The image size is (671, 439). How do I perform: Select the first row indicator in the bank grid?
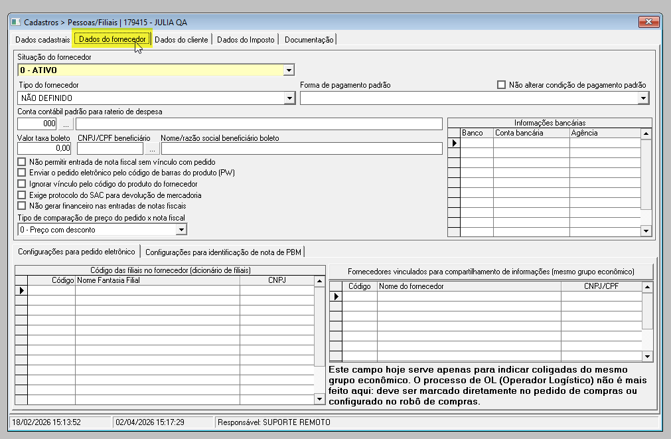[x=454, y=143]
